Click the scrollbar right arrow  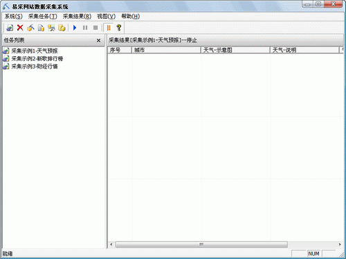(x=340, y=244)
